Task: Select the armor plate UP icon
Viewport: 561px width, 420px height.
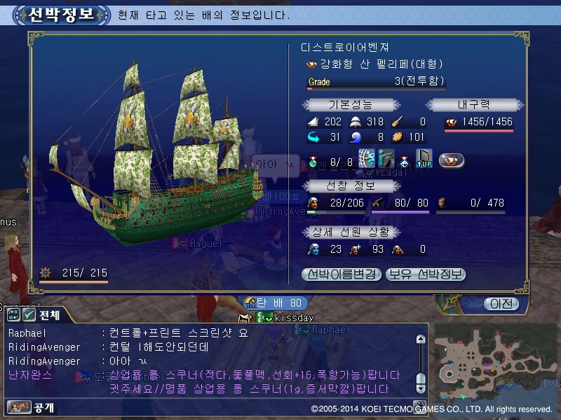Action: point(424,159)
